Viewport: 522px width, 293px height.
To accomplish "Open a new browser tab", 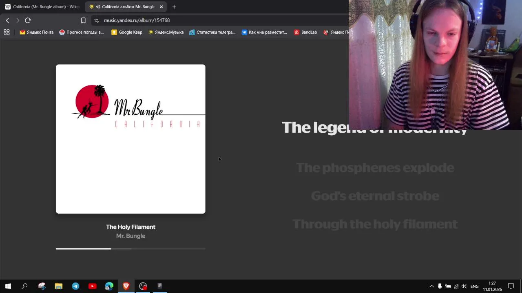I will click(x=174, y=7).
